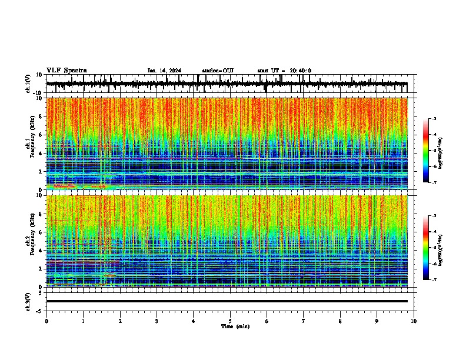This screenshot has height=360, width=466.
Task: Click the time axis tick label "10"
Action: 414,321
